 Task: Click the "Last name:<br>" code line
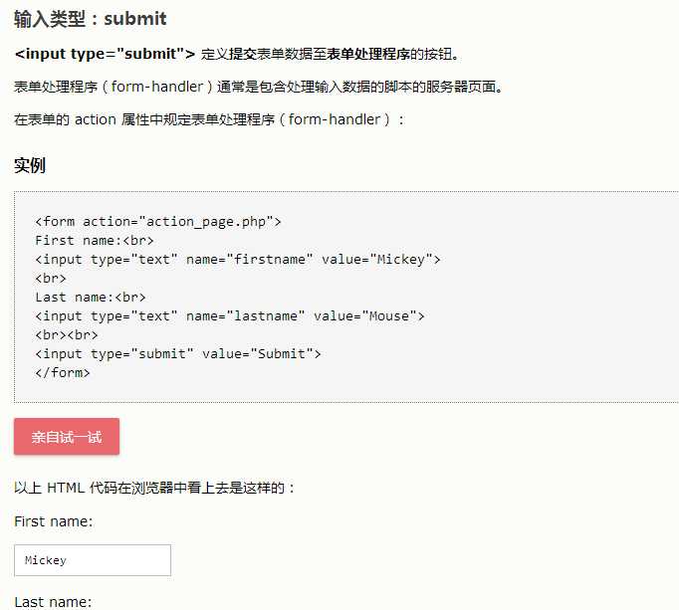coord(91,298)
